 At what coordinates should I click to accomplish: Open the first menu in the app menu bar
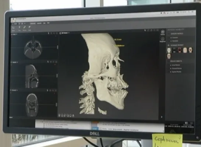pos(33,24)
